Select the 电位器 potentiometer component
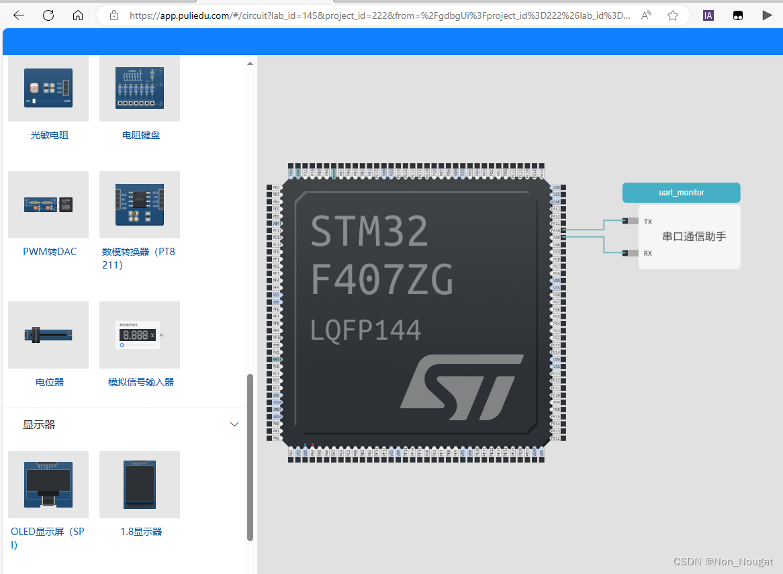This screenshot has width=783, height=574. 48,335
